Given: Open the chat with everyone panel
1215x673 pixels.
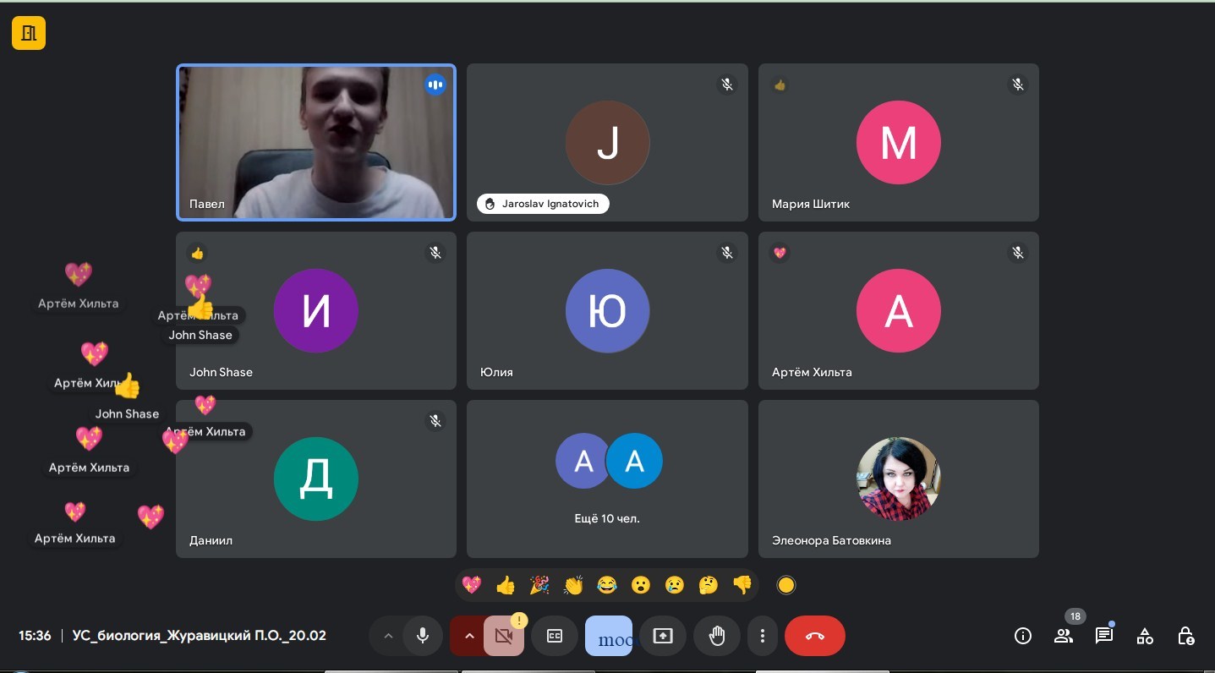Looking at the screenshot, I should (x=1103, y=636).
